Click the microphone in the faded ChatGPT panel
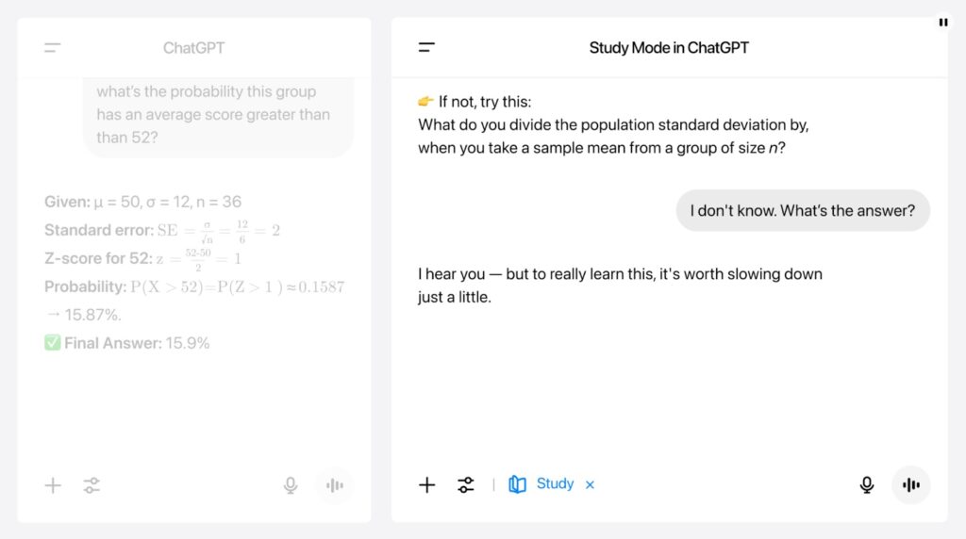 coord(291,485)
